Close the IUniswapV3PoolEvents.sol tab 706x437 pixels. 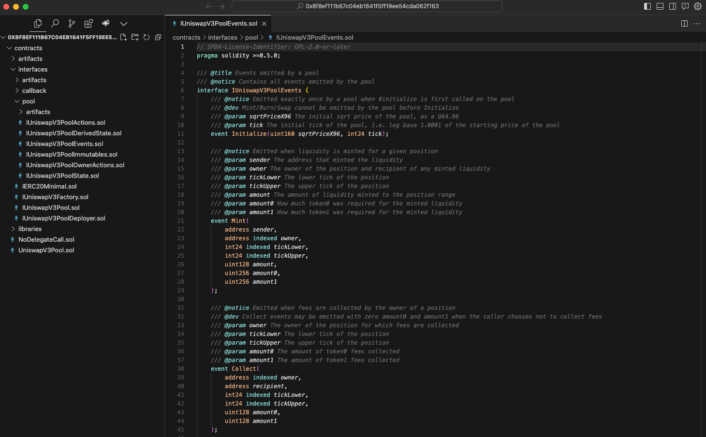tap(264, 23)
